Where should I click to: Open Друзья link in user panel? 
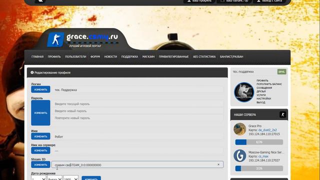click(261, 91)
